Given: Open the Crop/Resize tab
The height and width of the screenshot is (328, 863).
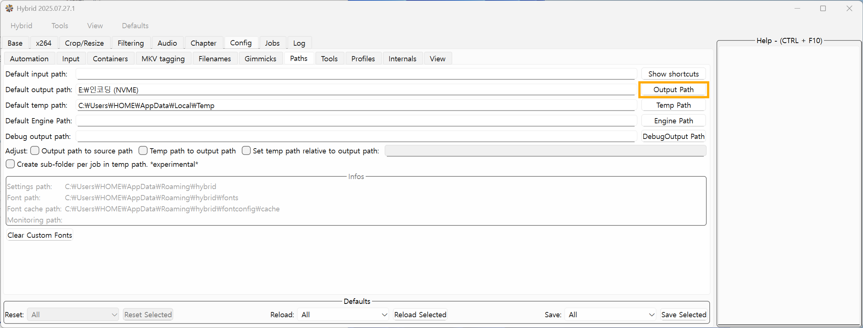Looking at the screenshot, I should point(84,43).
